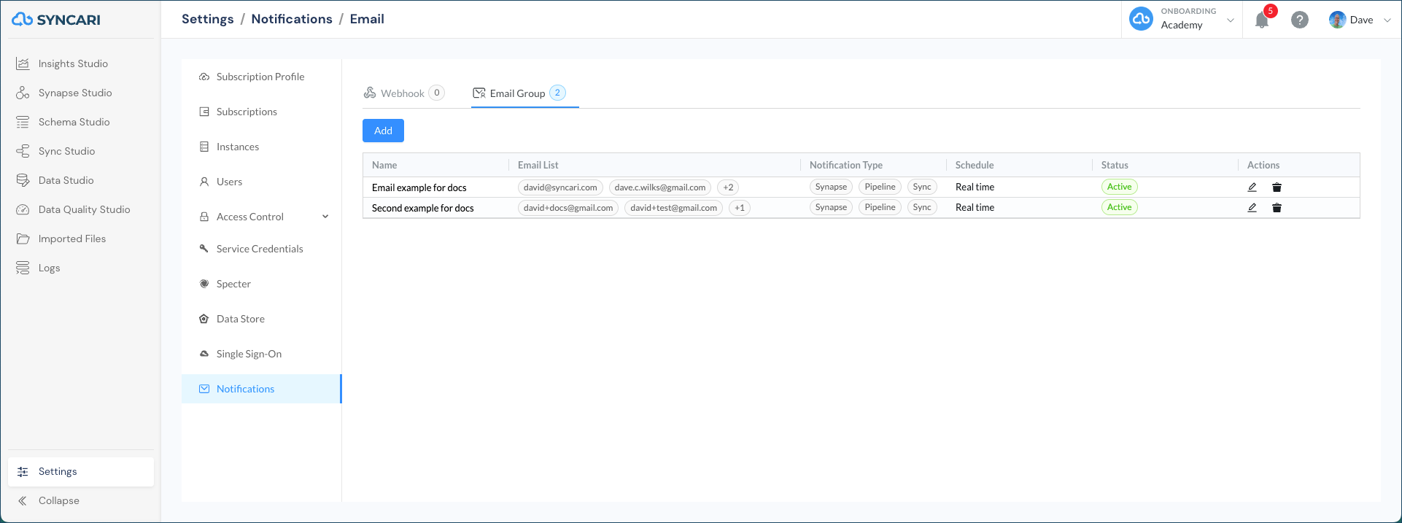This screenshot has width=1402, height=523.
Task: Click the david+docs@gmail.com chip
Action: pos(568,208)
